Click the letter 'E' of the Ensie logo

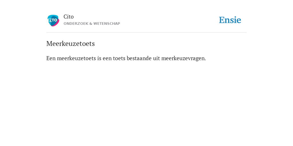222,20
